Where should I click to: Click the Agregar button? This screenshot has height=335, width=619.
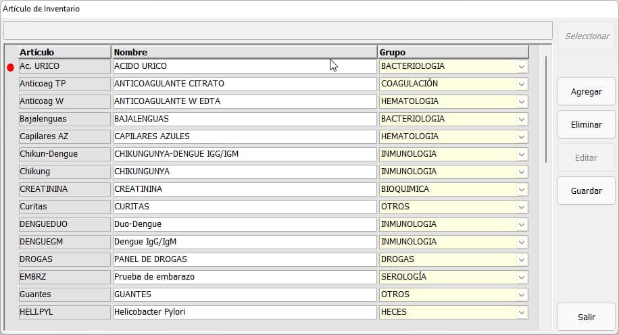[x=587, y=92]
